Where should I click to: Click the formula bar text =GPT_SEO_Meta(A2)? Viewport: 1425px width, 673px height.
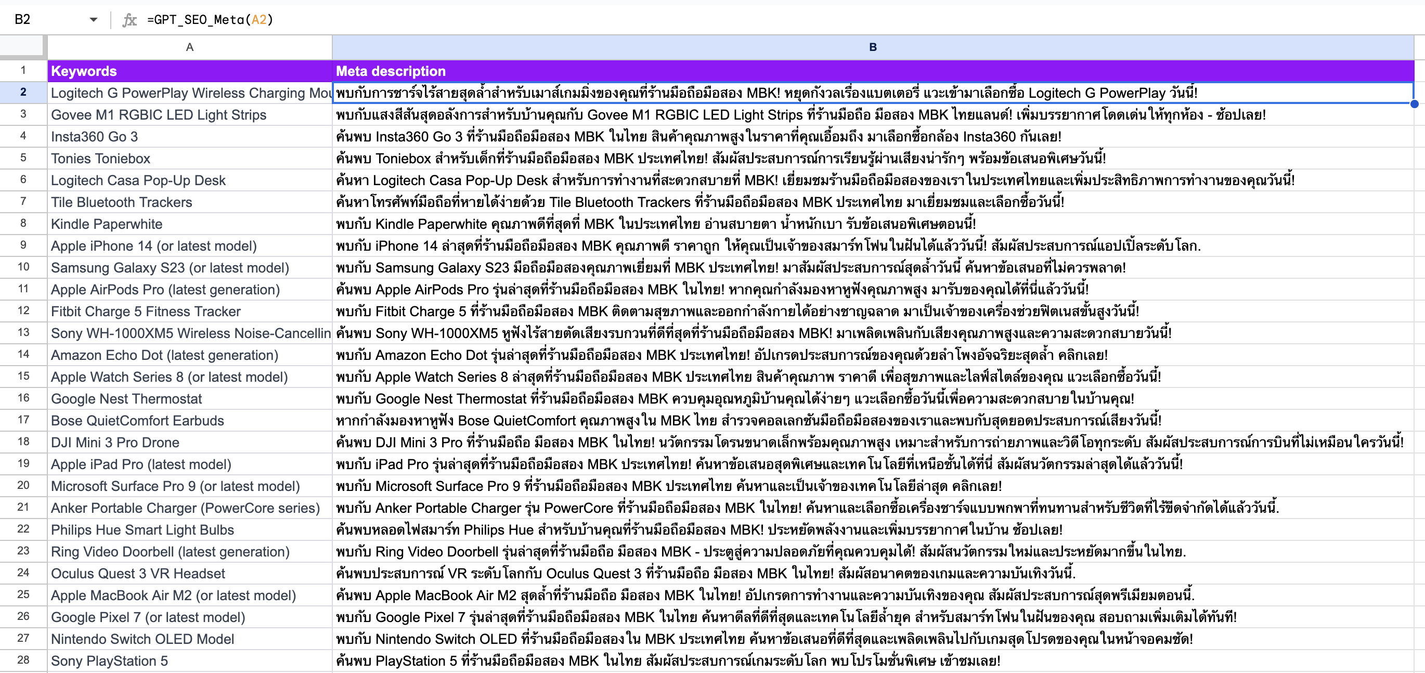(210, 20)
